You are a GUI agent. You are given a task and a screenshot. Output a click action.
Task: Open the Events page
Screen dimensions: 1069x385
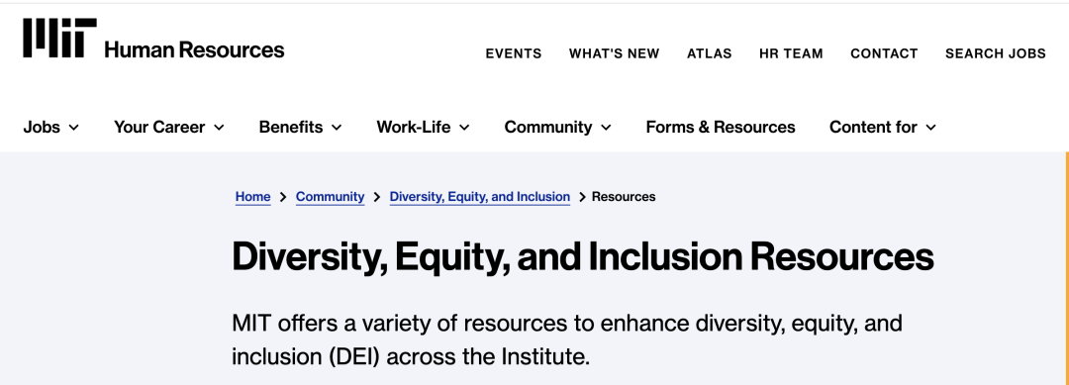tap(514, 53)
